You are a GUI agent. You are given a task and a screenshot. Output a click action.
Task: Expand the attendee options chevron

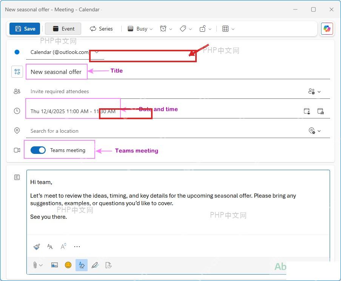click(x=319, y=92)
